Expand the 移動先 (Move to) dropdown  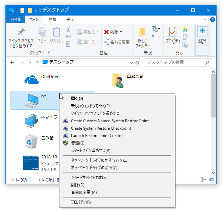pos(98,32)
